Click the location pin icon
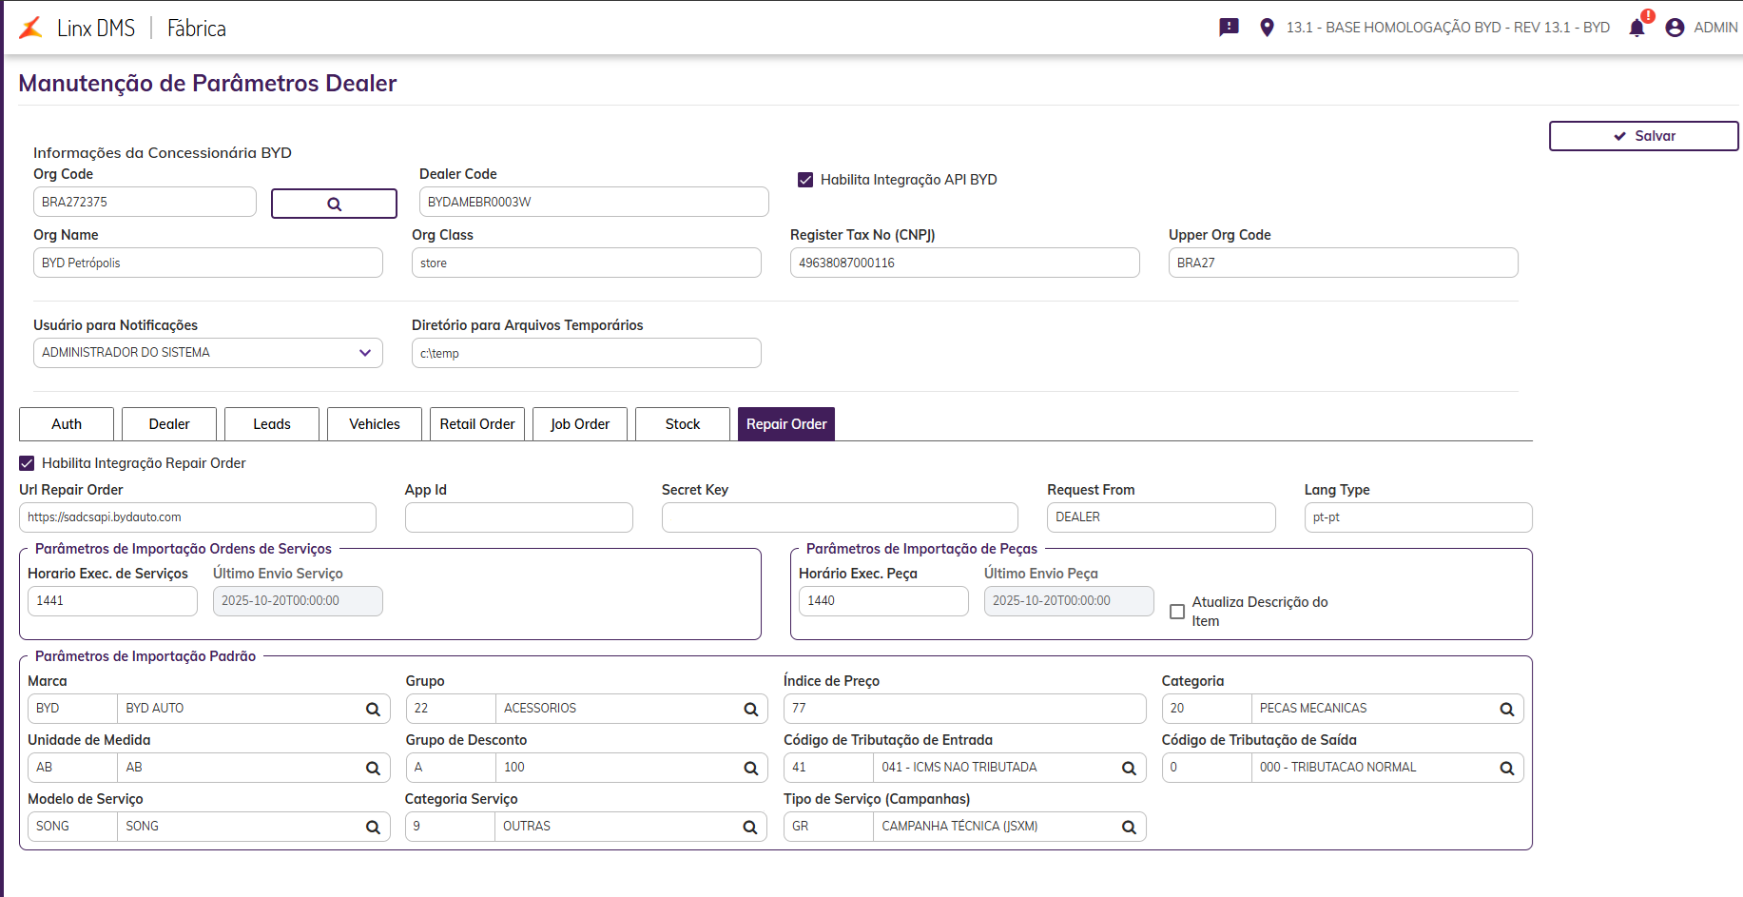Screen dimensions: 1743x897 (1267, 28)
